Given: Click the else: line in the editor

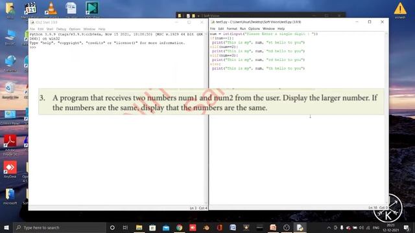Looking at the screenshot, I should point(215,64).
